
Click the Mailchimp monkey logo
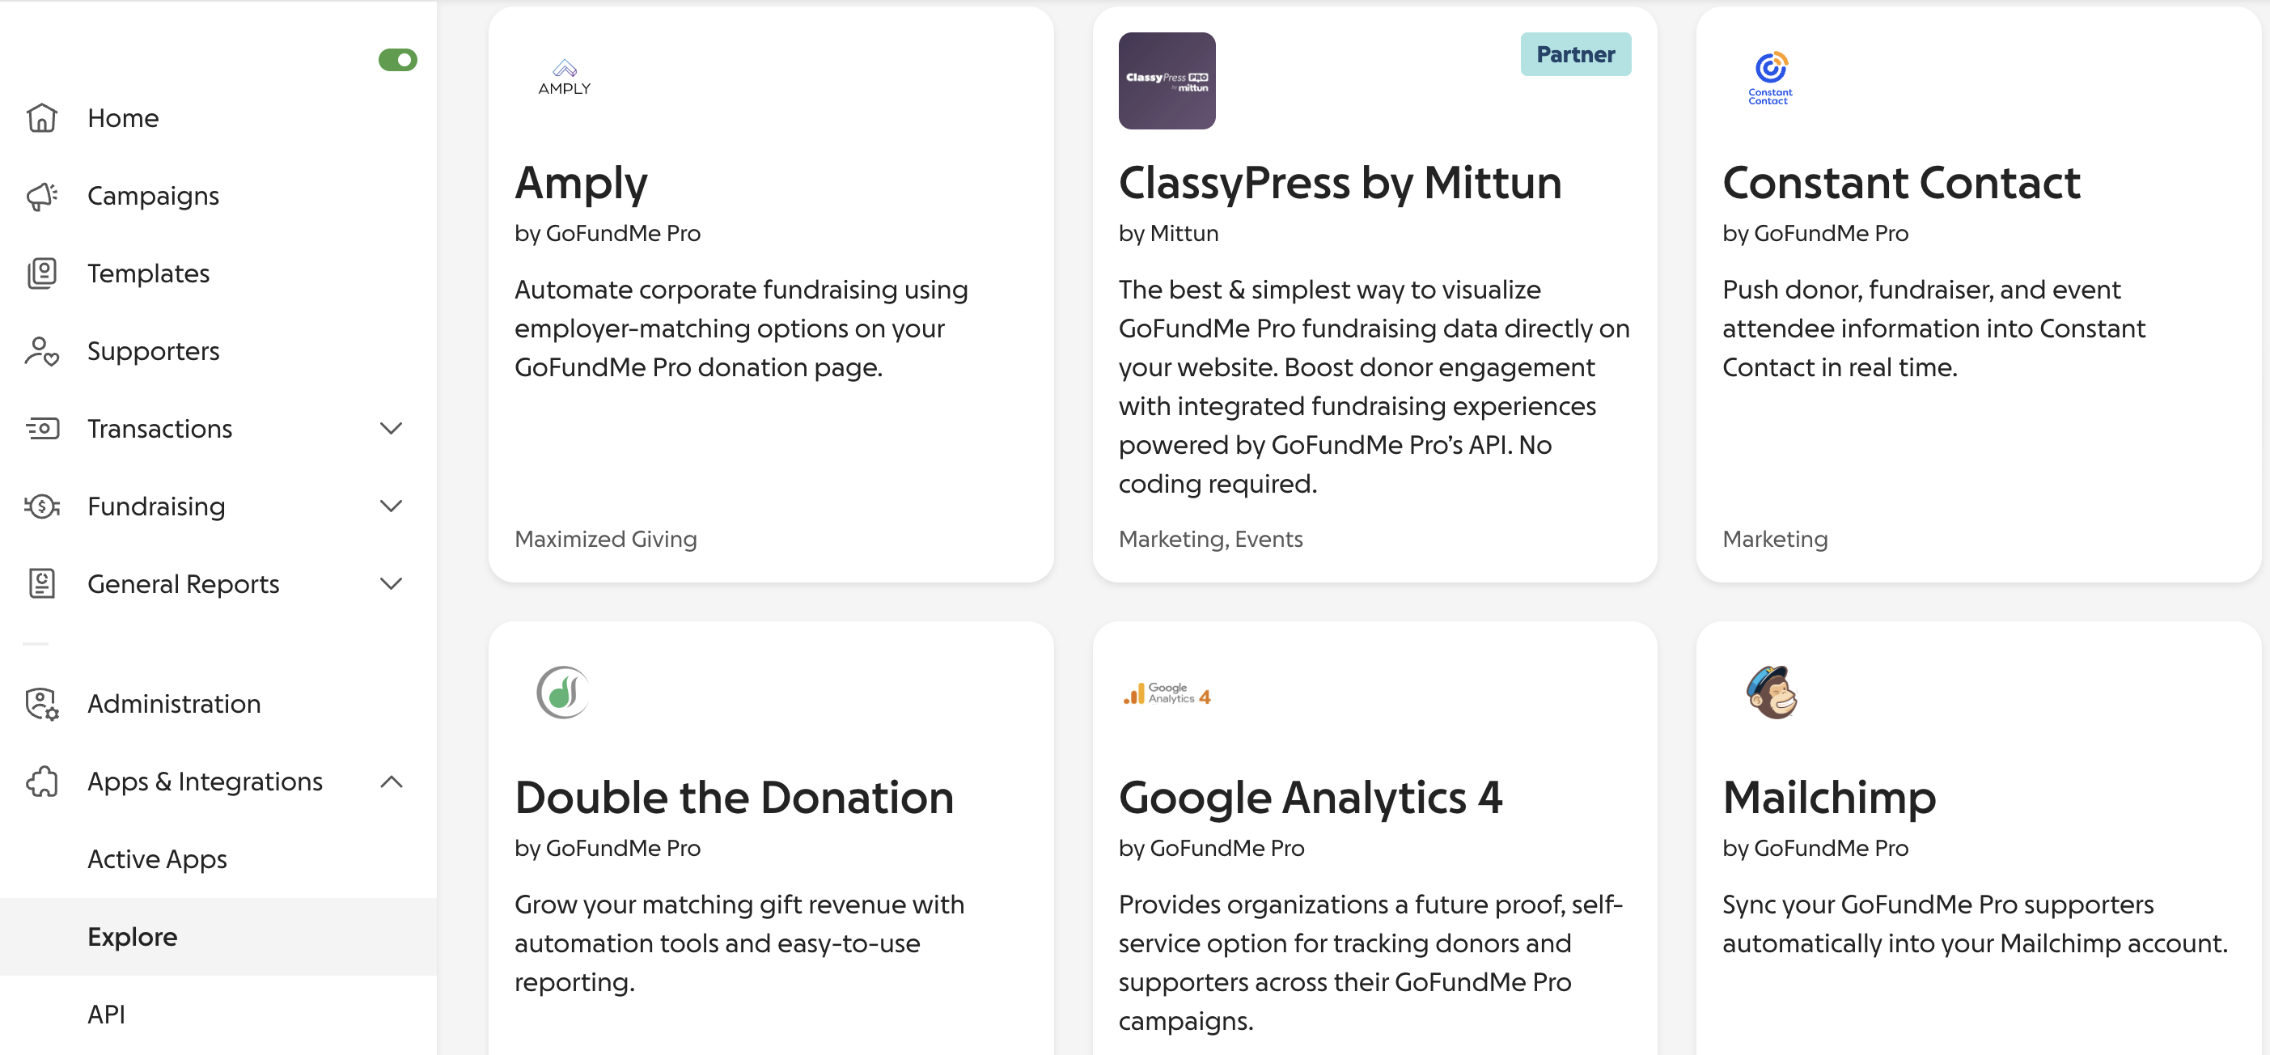pos(1771,692)
